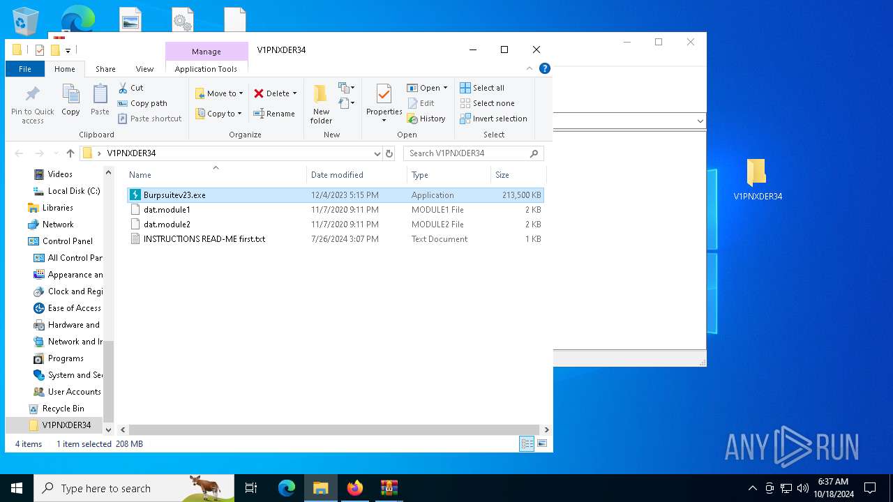Click the Manage contextual tab
893x502 pixels.
pyautogui.click(x=207, y=52)
